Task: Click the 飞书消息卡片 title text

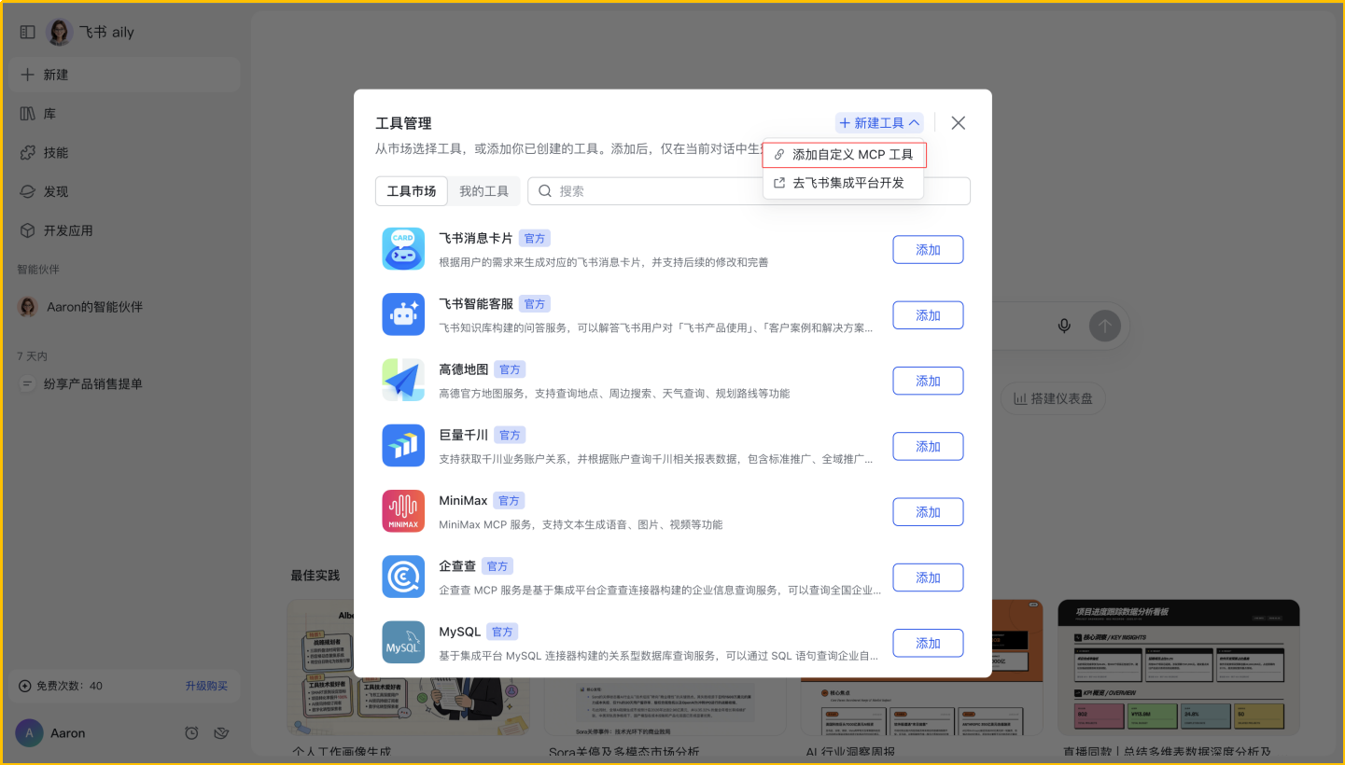Action: coord(476,239)
